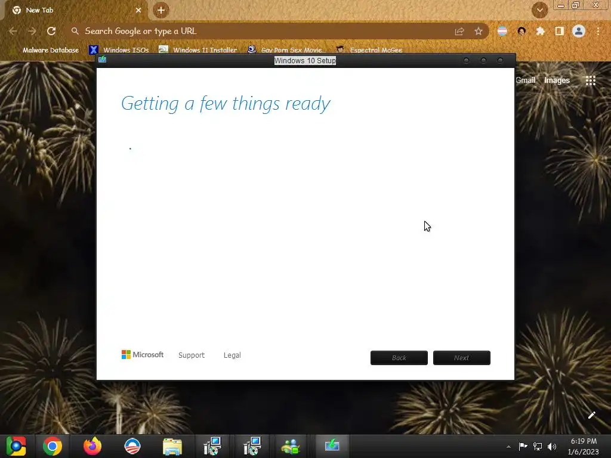The image size is (611, 458).
Task: Reload the current Chrome page
Action: [51, 31]
